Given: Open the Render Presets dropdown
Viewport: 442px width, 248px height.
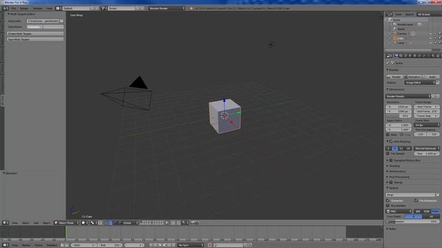Looking at the screenshot, I should pos(408,96).
